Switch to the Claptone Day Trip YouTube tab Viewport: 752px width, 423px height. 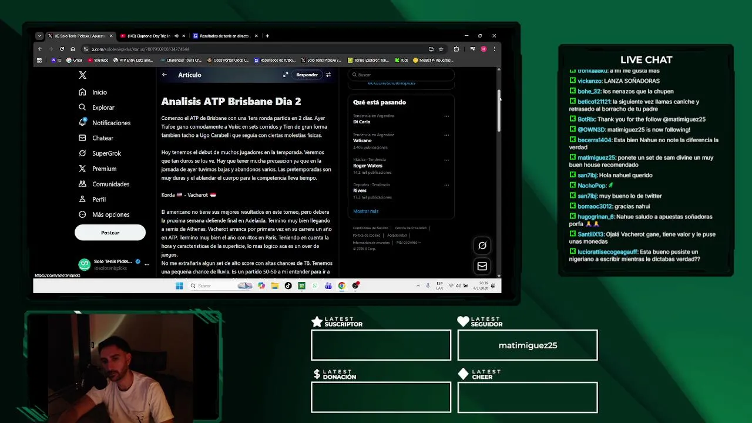coord(148,36)
